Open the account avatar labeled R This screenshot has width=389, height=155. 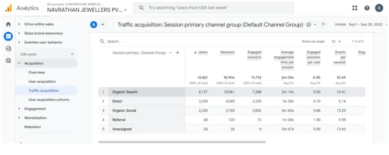tap(379, 8)
